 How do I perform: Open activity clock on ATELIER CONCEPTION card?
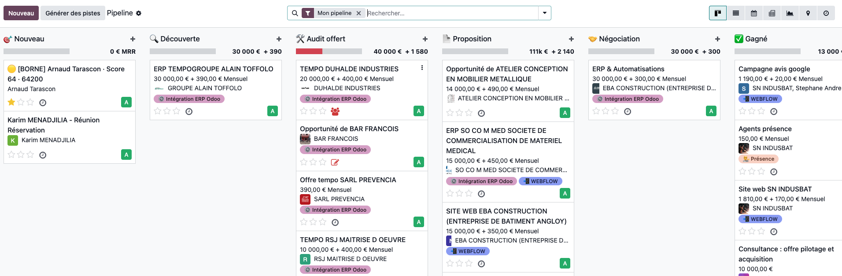tap(481, 113)
